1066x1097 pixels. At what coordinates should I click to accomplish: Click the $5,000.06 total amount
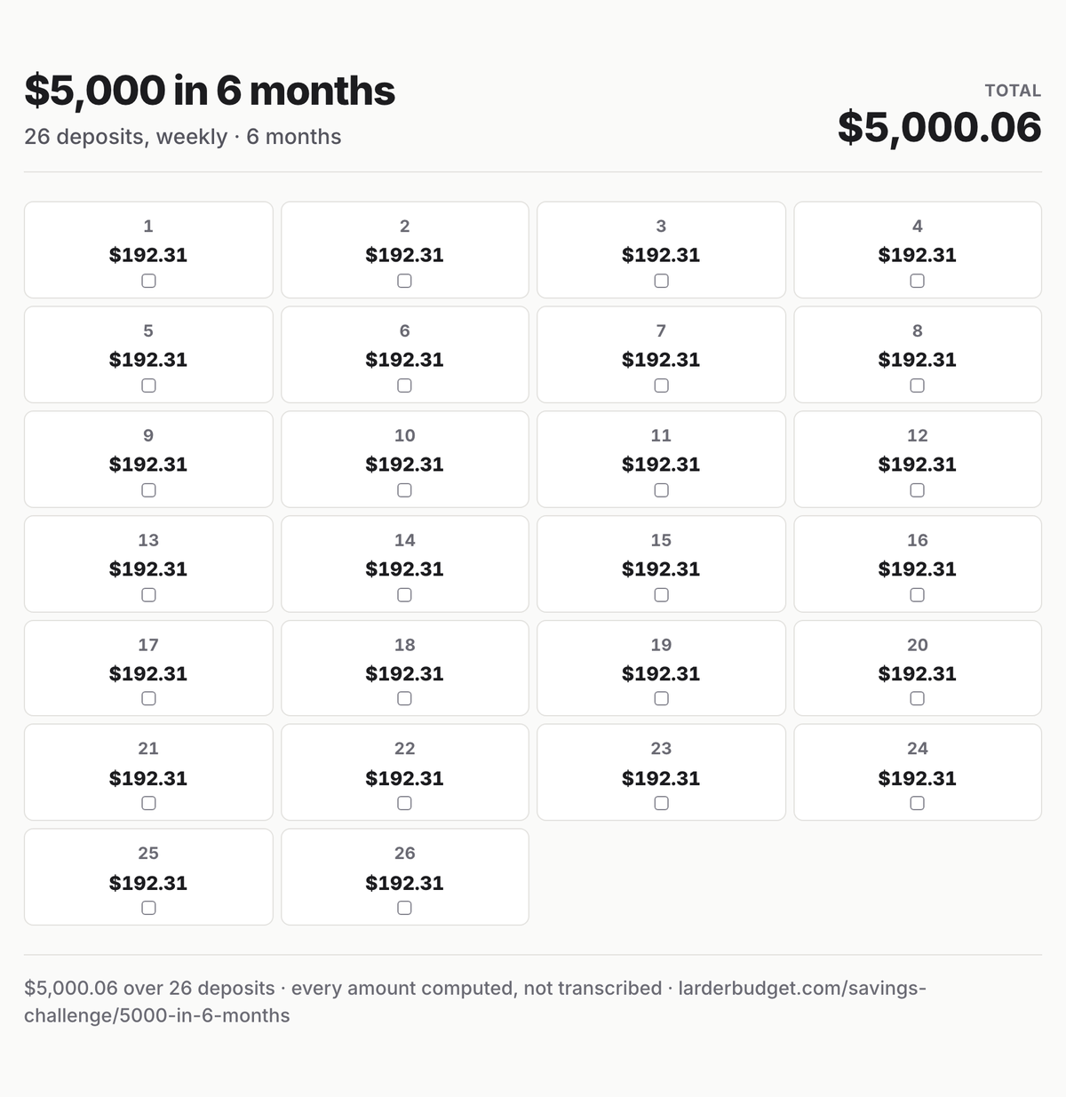coord(939,127)
